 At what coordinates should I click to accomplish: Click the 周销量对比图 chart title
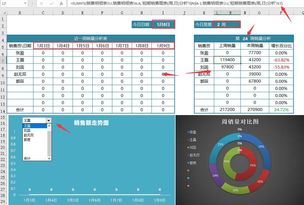[x=240, y=122]
